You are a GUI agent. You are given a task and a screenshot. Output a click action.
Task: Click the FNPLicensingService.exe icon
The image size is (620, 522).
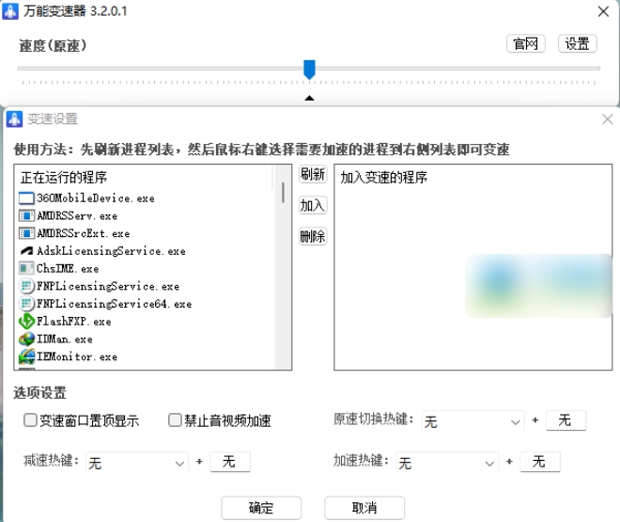(x=26, y=286)
